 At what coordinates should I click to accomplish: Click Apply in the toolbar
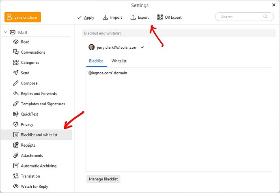[x=86, y=17]
